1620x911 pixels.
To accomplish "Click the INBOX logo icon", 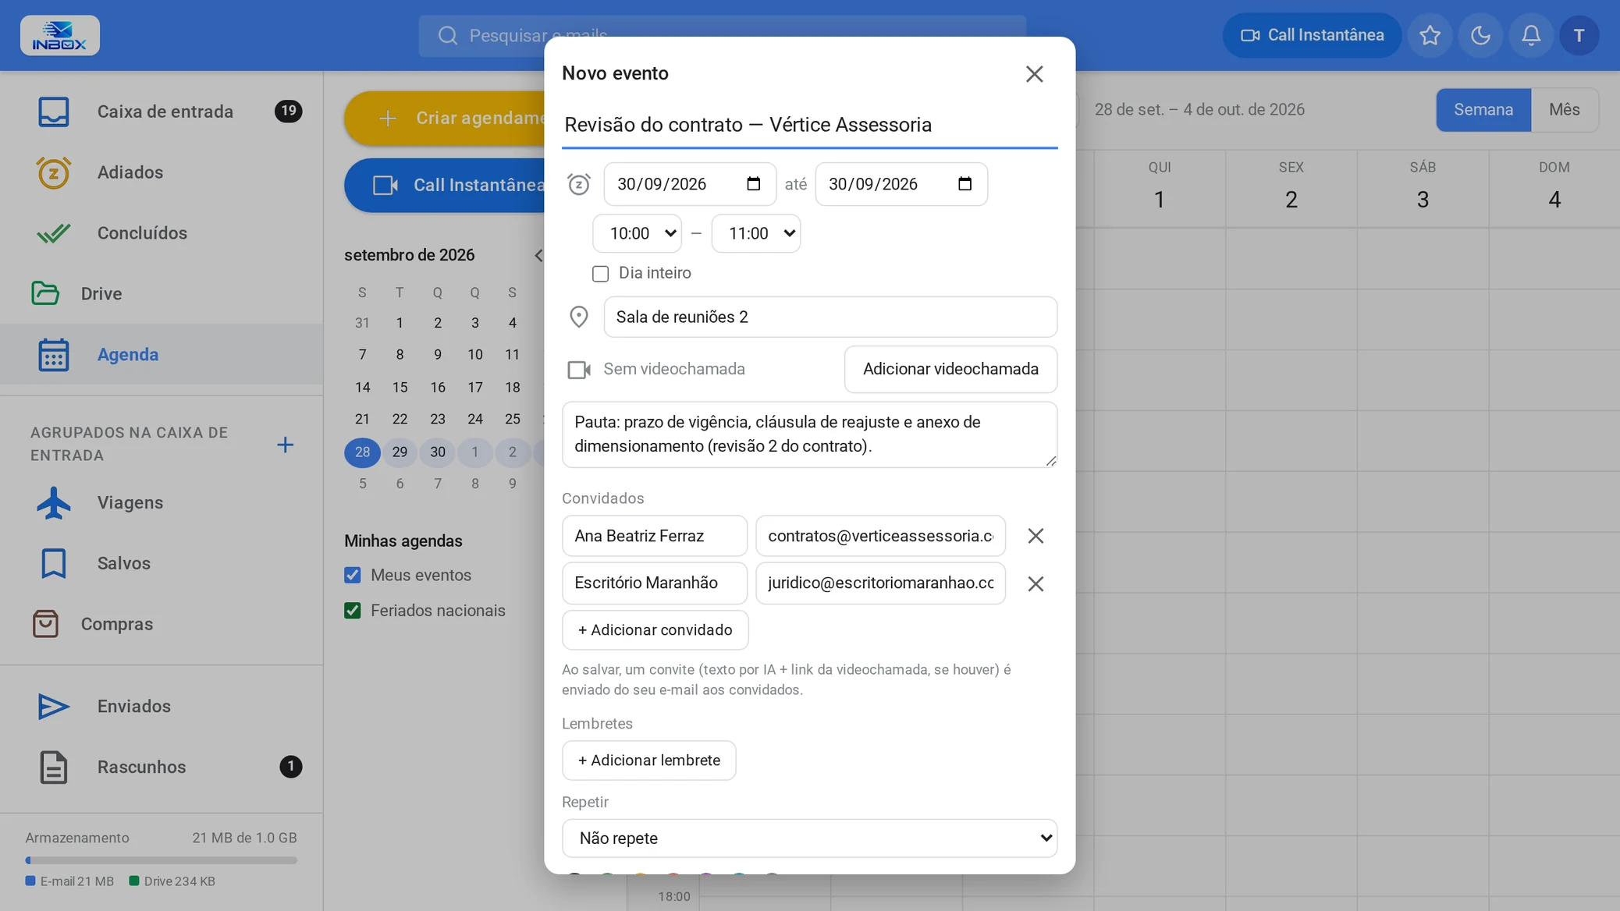I will 60,35.
